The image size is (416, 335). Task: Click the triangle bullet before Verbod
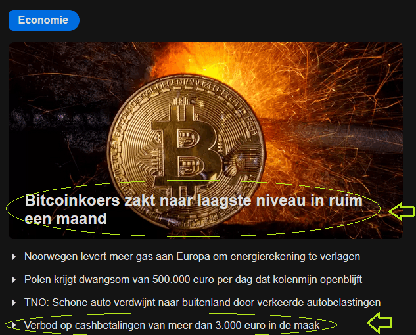pos(14,325)
